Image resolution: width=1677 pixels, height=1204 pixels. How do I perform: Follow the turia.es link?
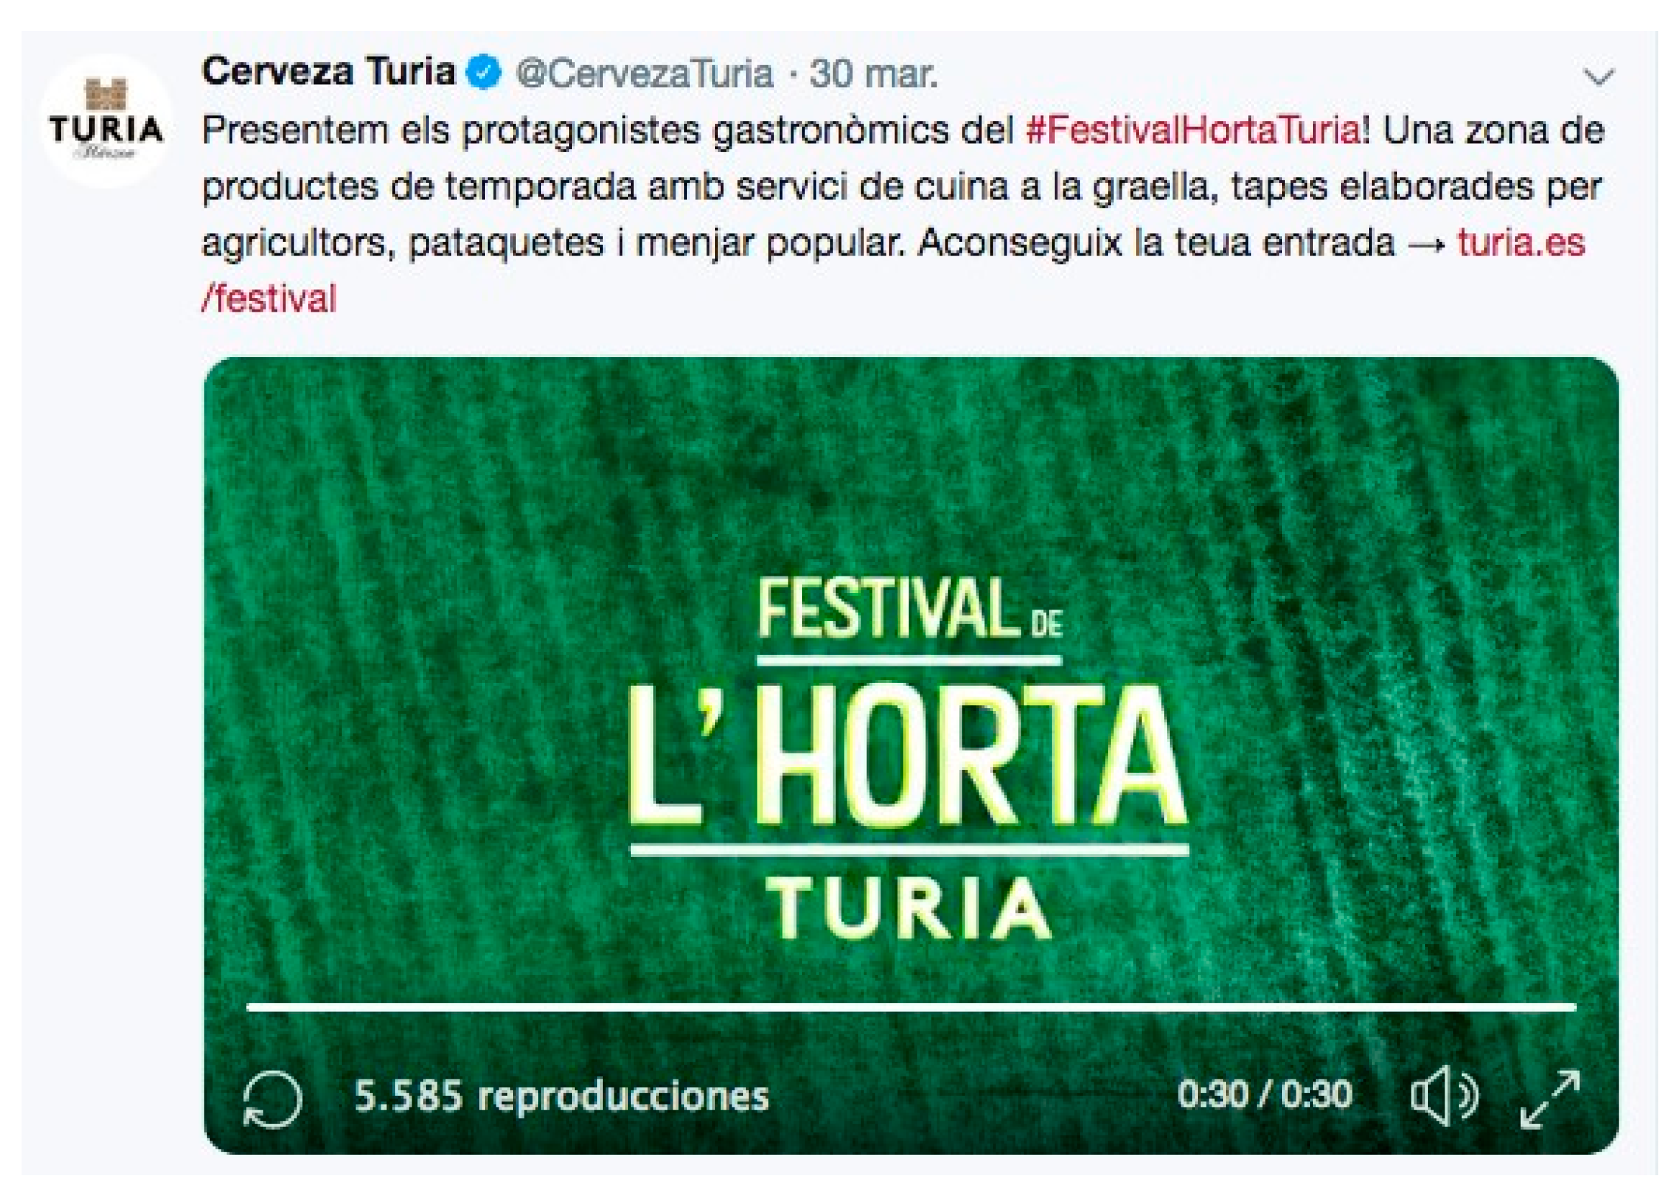coord(1521,243)
